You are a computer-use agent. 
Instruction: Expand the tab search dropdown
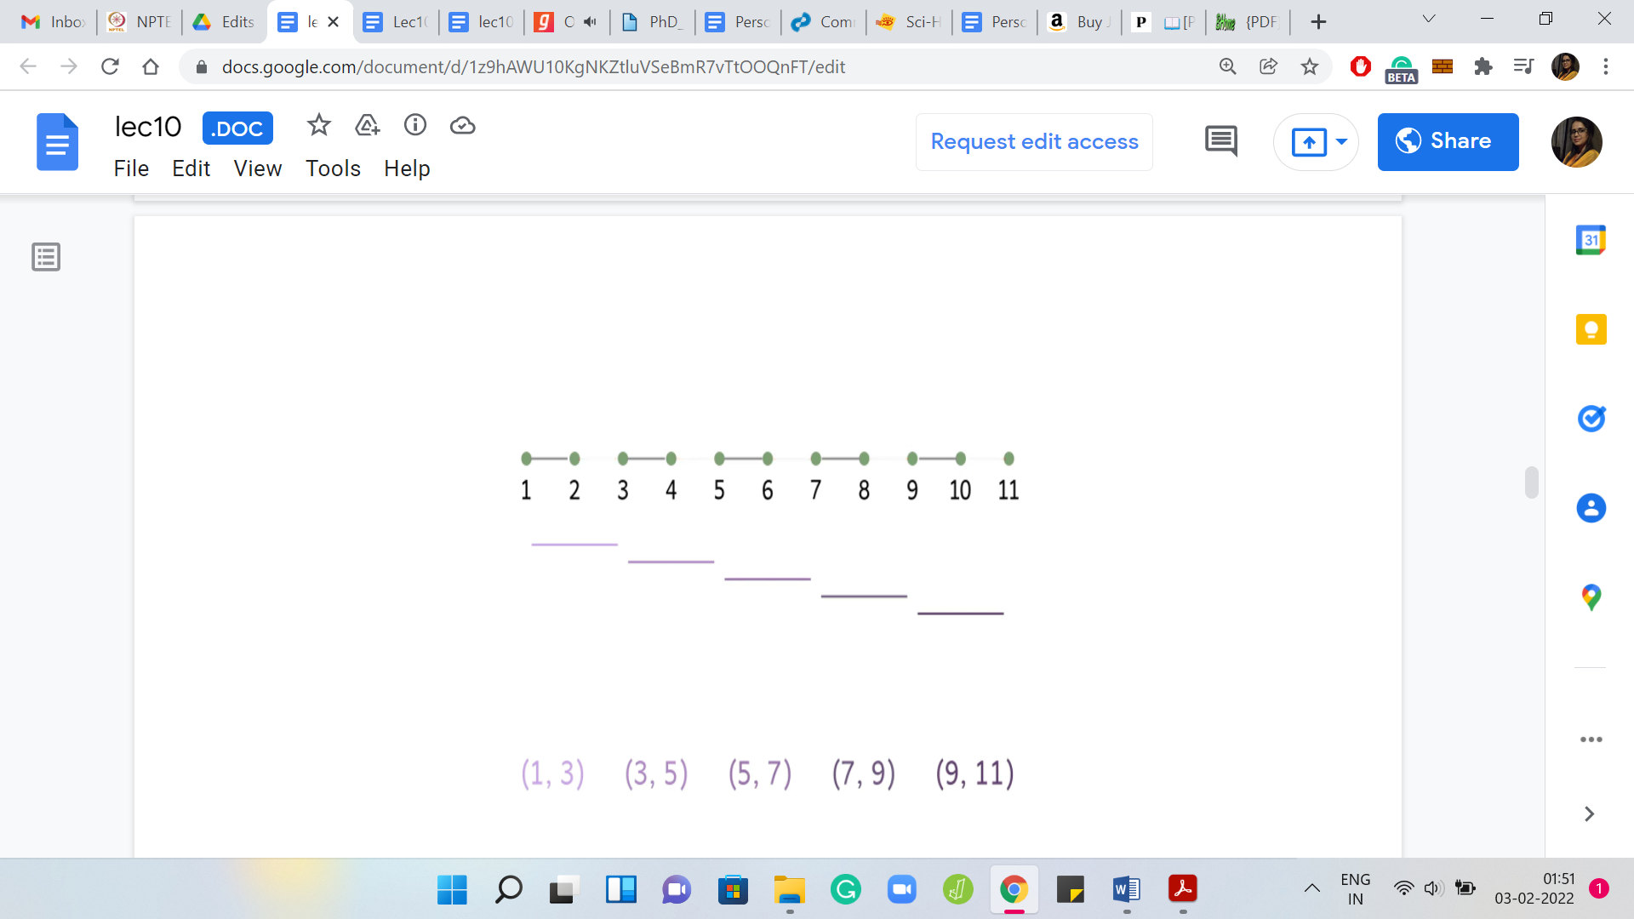point(1429,19)
